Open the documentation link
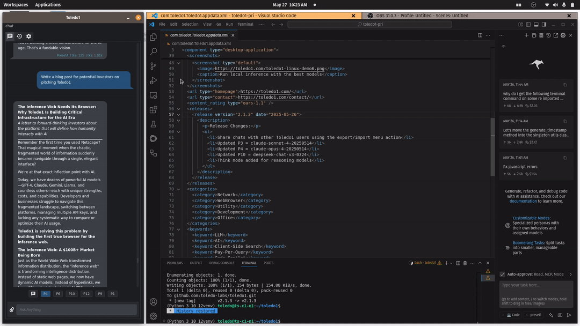The height and width of the screenshot is (326, 580). [523, 201]
